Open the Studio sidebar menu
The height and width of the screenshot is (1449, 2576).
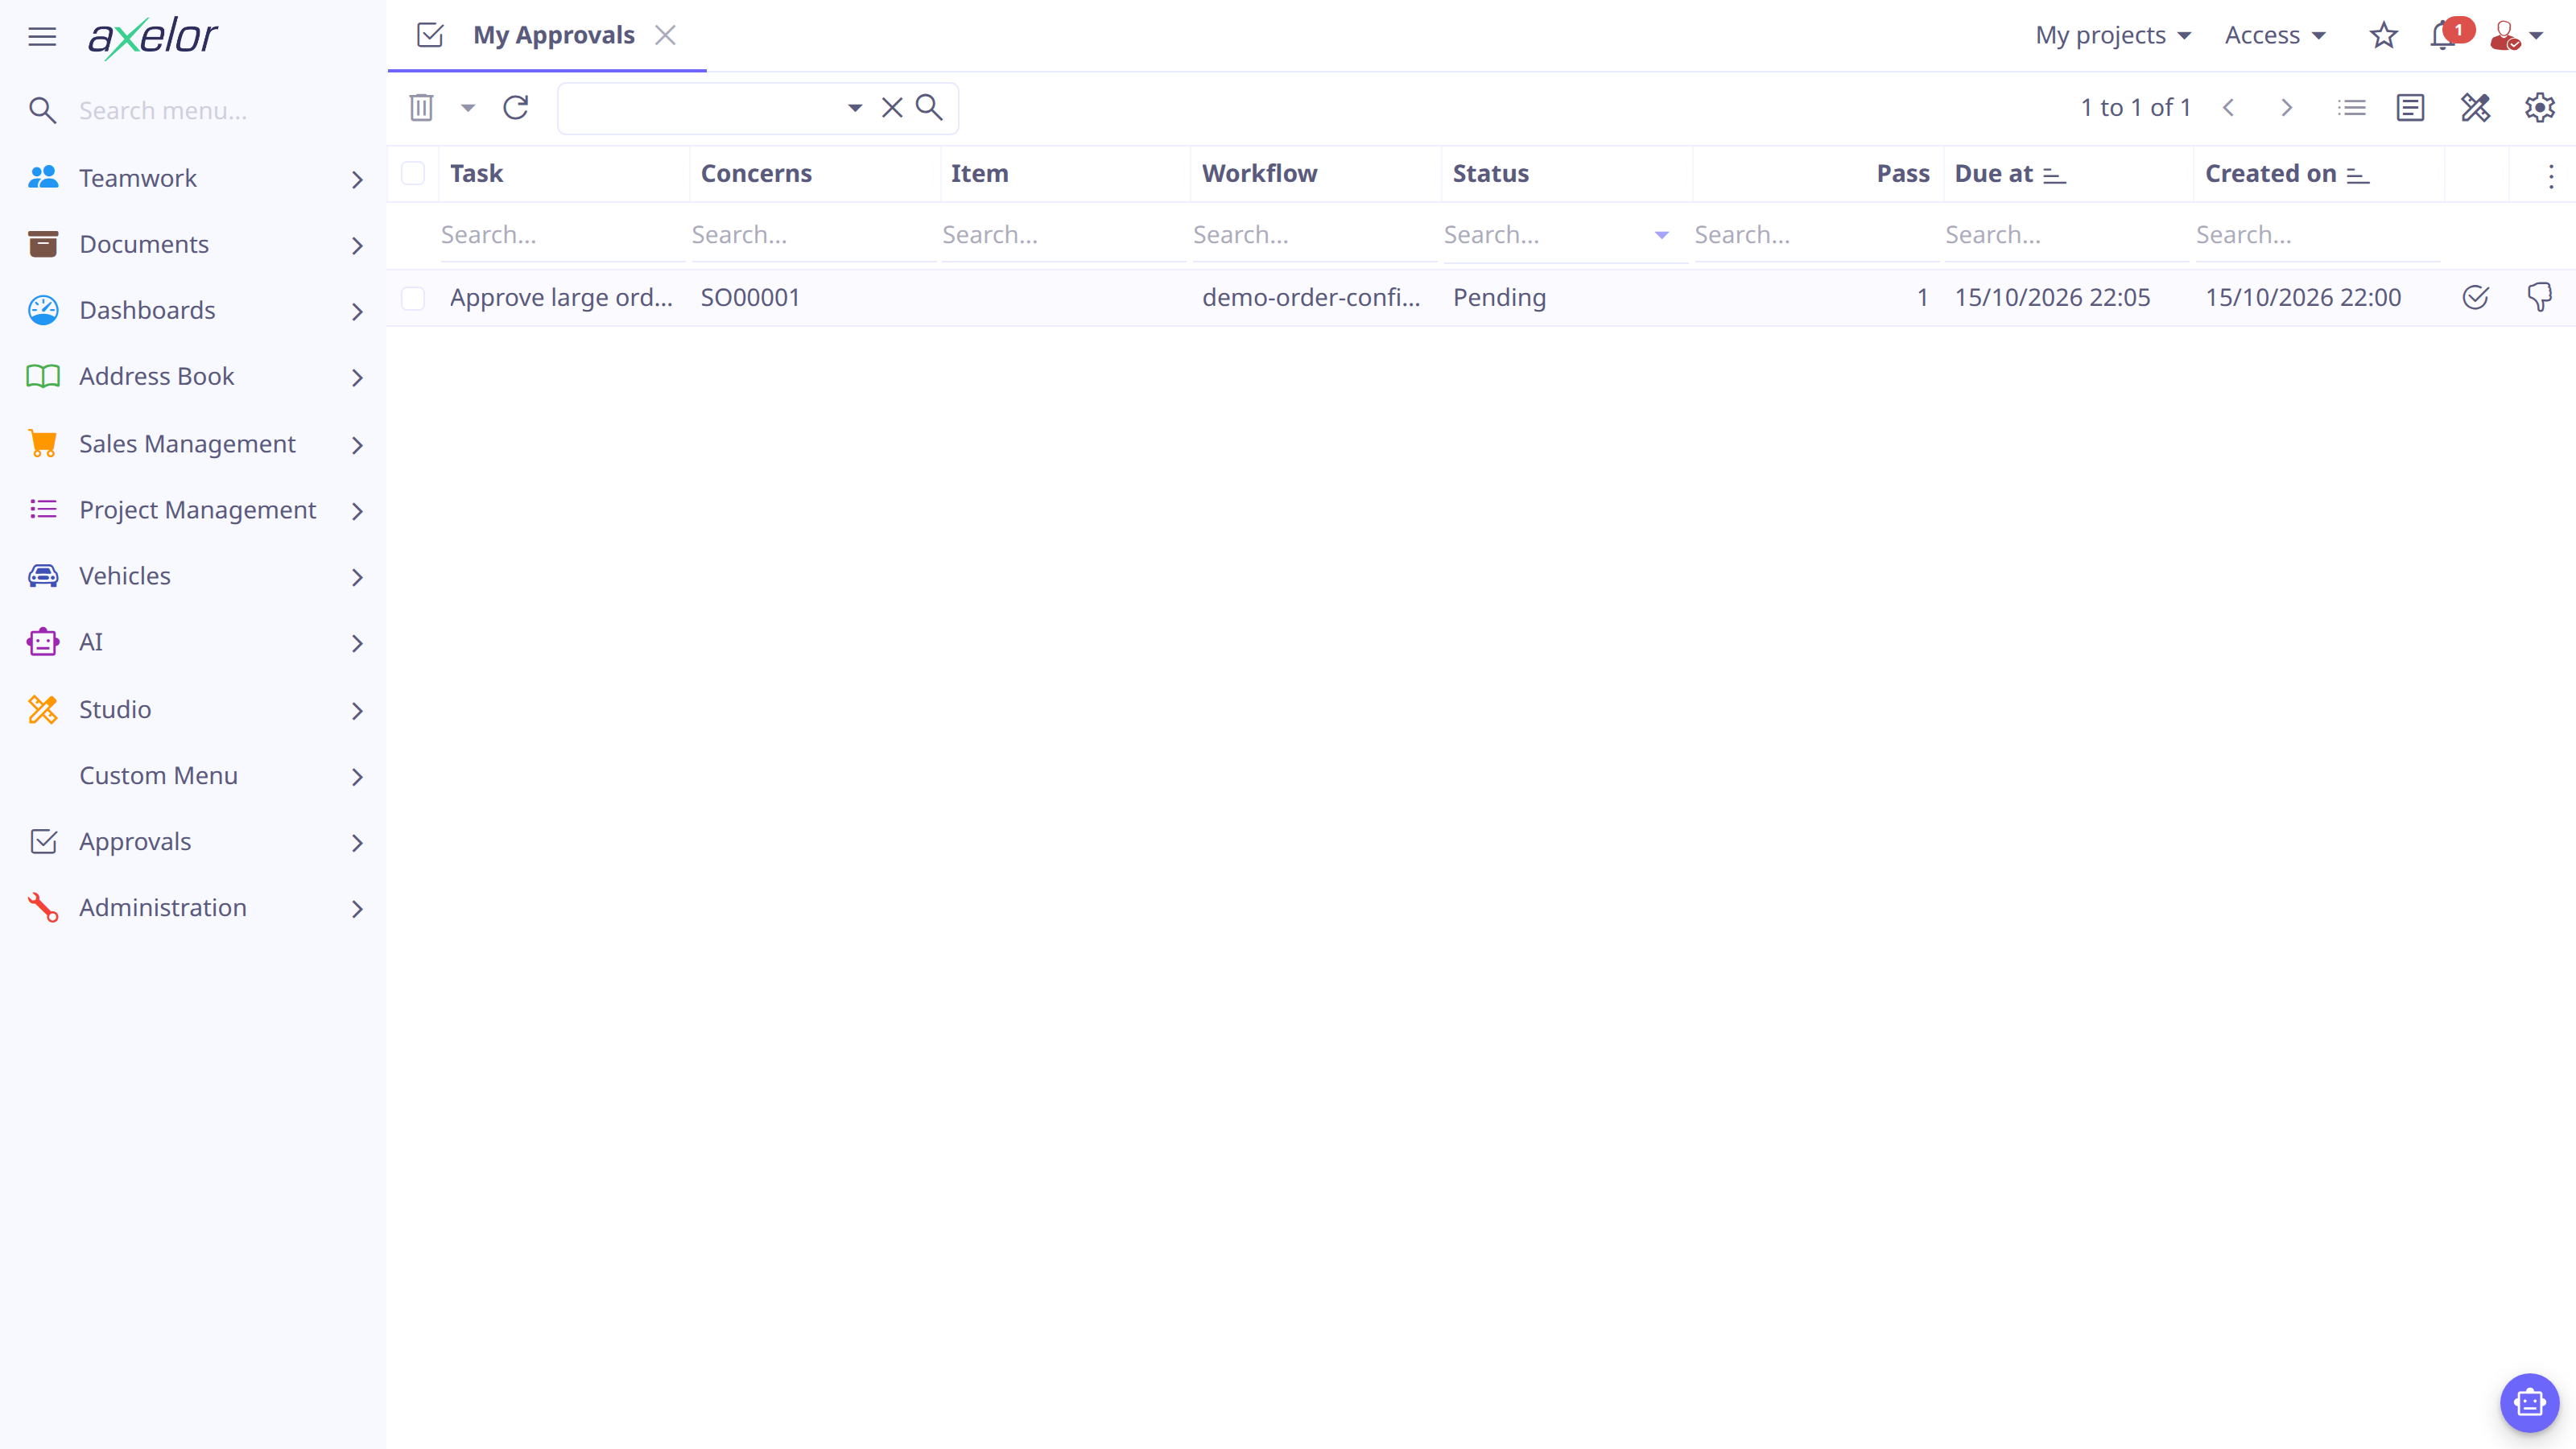pos(194,710)
